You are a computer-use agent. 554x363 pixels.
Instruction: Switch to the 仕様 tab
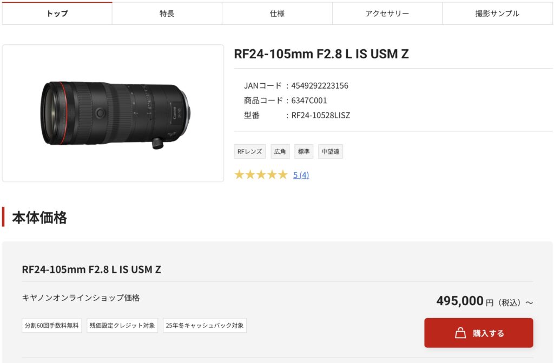(x=276, y=14)
